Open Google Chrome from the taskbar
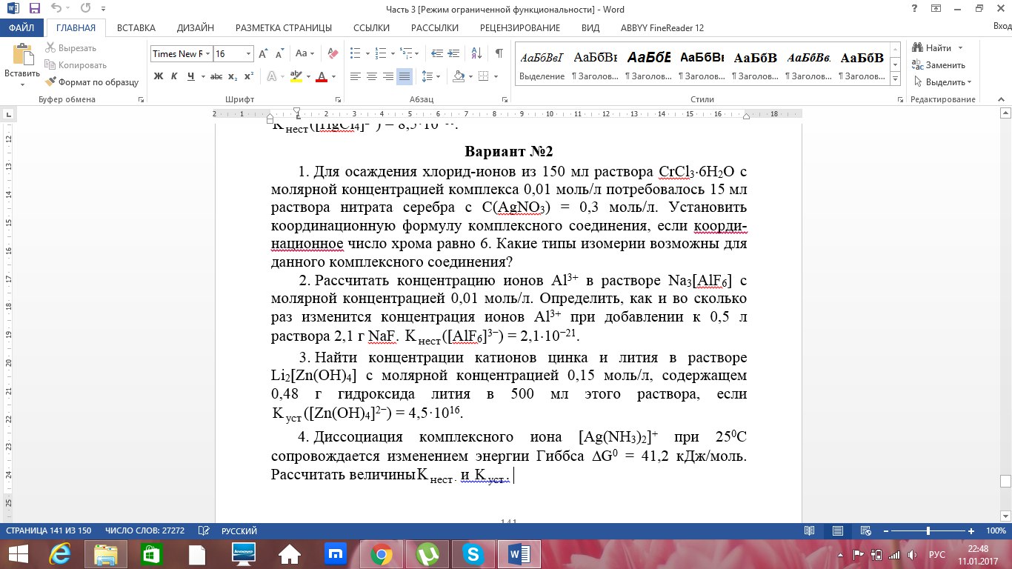 (382, 553)
